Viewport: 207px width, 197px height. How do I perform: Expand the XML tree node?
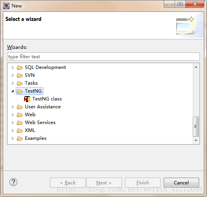pyautogui.click(x=13, y=131)
